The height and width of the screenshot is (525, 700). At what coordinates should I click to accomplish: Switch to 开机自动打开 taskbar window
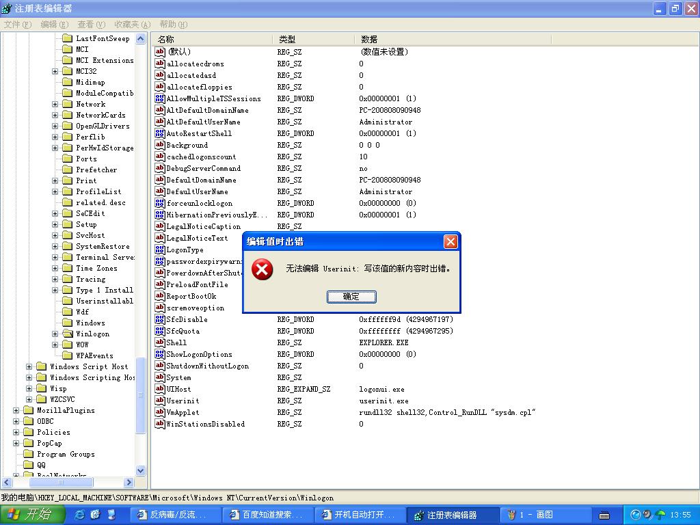[x=361, y=515]
